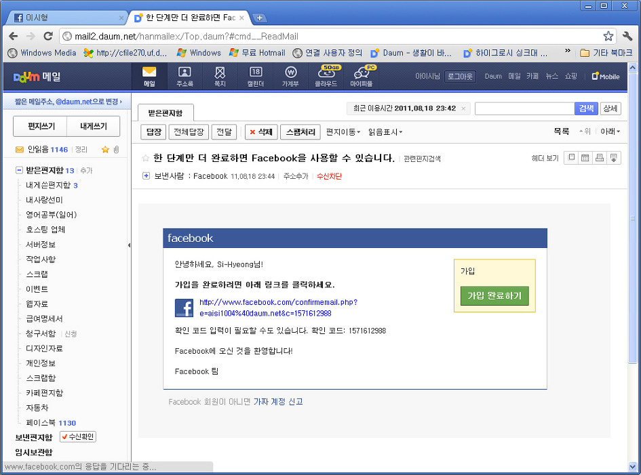Click the Facebook logo icon in email body
Screen dimensions: 641x475
click(184, 308)
